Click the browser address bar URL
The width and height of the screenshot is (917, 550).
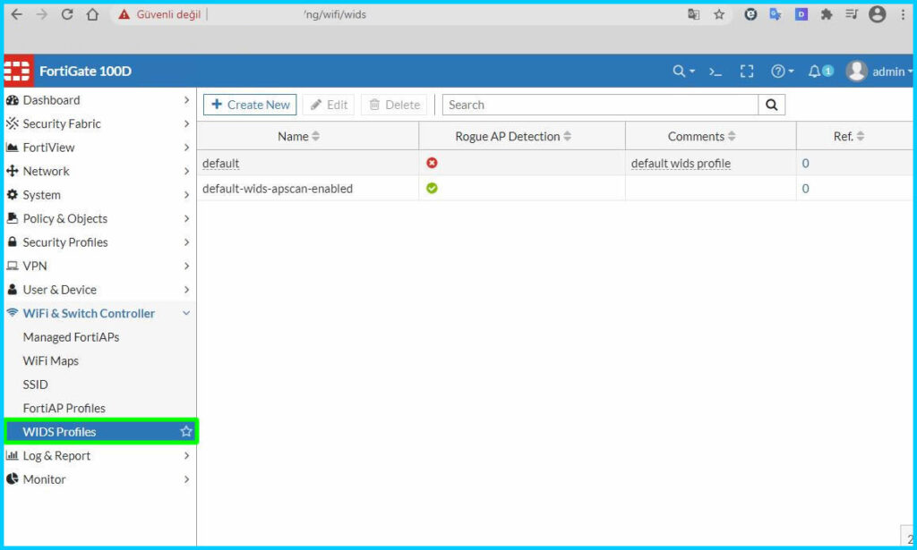pos(335,14)
